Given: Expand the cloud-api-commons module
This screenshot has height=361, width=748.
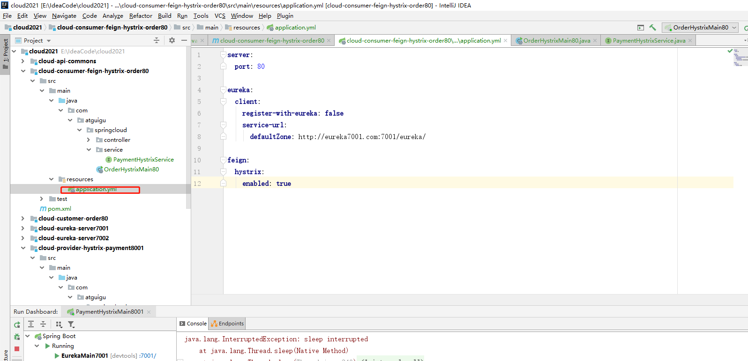Looking at the screenshot, I should click(x=23, y=61).
